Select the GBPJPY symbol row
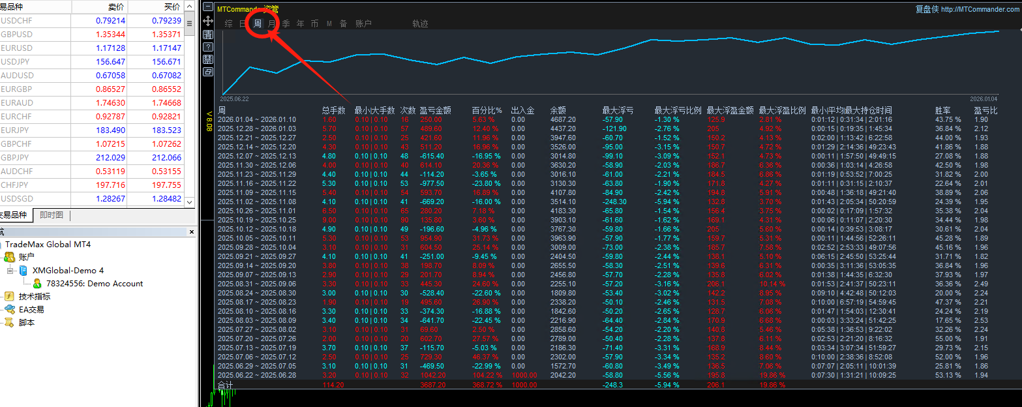 tap(92, 157)
